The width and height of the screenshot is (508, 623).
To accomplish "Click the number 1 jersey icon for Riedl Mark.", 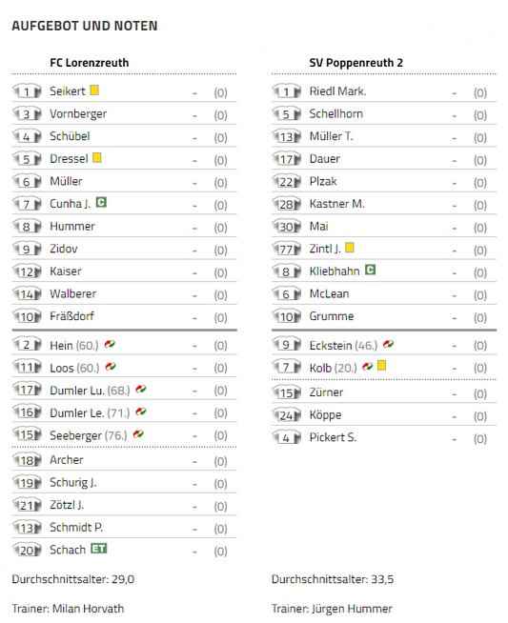I will pos(286,91).
